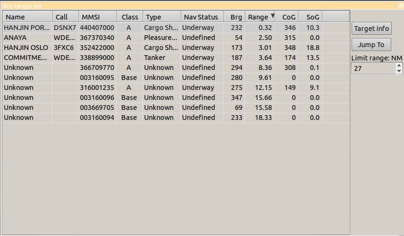
Task: Sort list by Range column header
Action: point(259,17)
